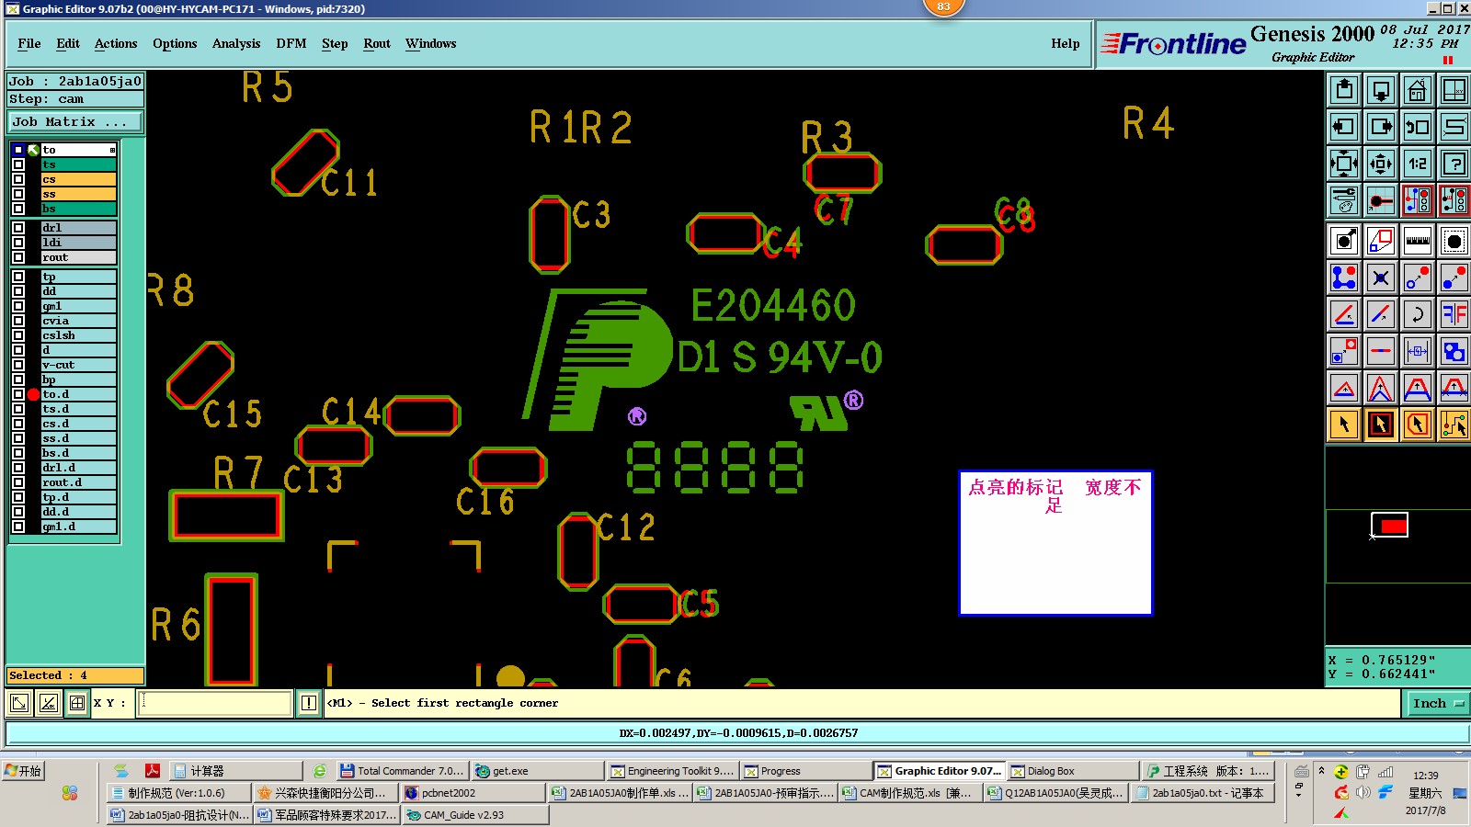Open the File menu
The width and height of the screenshot is (1471, 827).
pyautogui.click(x=29, y=43)
